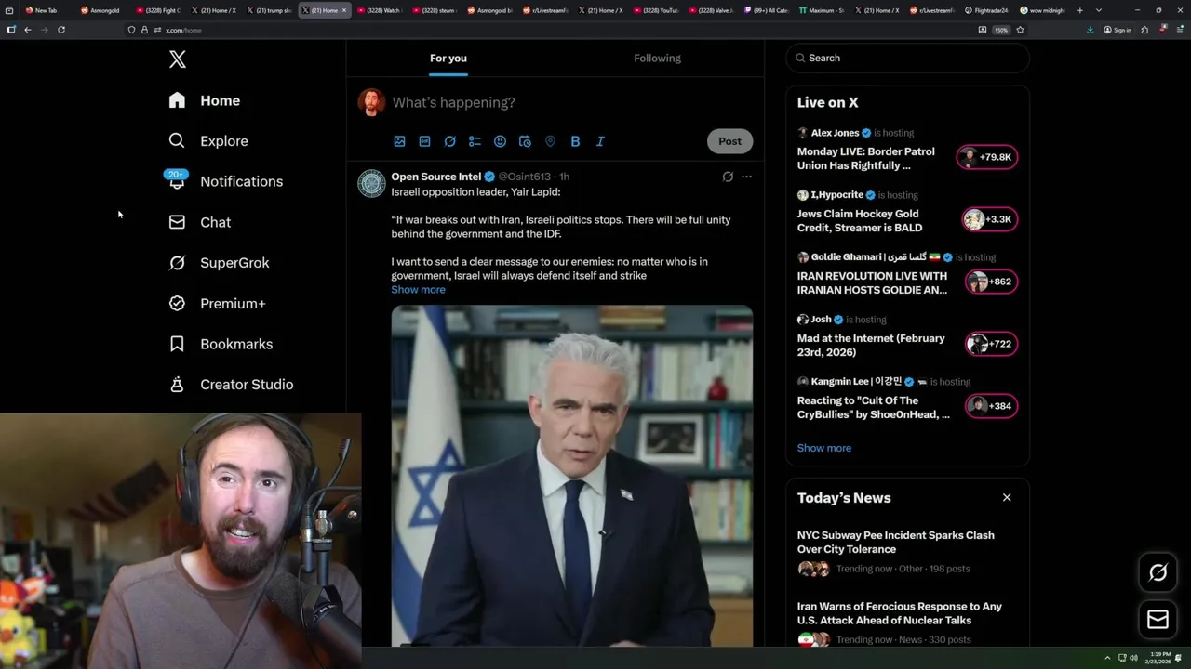1191x669 pixels.
Task: Switch to the Following tab
Action: point(658,58)
